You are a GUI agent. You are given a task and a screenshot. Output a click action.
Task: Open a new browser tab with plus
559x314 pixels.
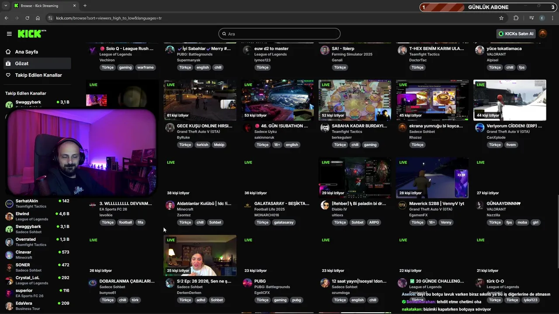coord(85,6)
